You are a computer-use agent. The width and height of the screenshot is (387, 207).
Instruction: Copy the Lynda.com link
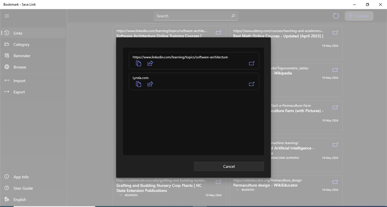point(138,84)
